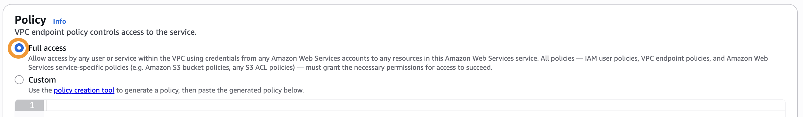803x117 pixels.
Task: Click the "Full access" option label
Action: click(x=47, y=48)
